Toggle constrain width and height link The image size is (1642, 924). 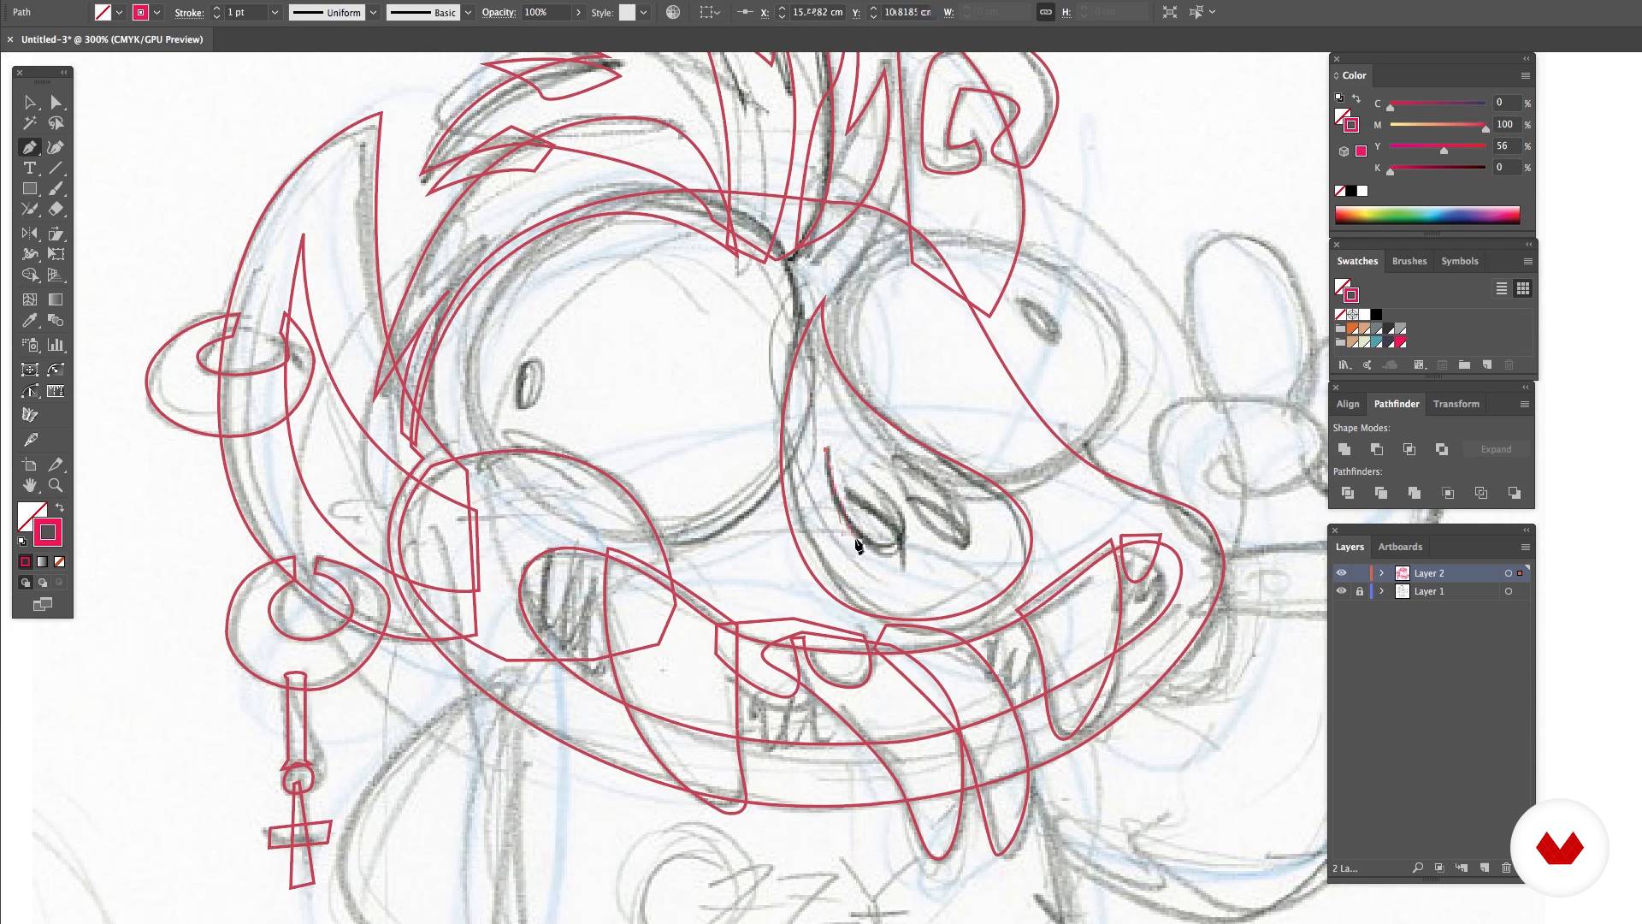tap(1045, 12)
